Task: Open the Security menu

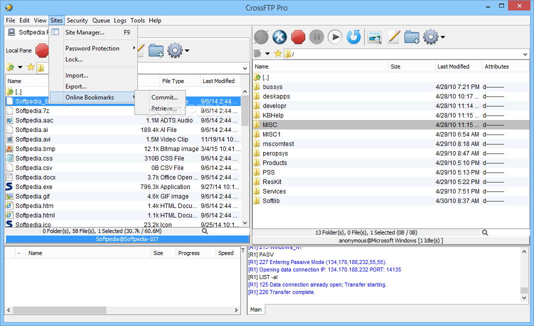Action: point(77,20)
